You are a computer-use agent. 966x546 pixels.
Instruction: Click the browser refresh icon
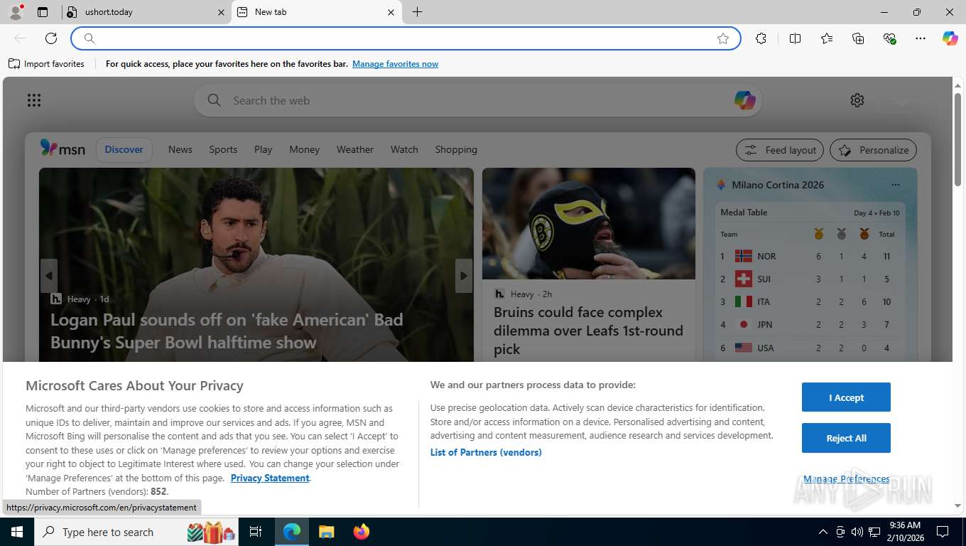tap(51, 38)
